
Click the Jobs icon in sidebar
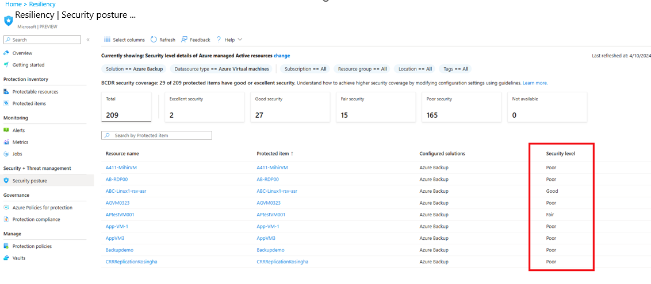6,154
